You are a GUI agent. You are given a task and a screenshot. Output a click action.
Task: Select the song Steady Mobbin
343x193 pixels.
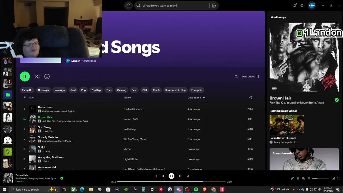pos(48,137)
